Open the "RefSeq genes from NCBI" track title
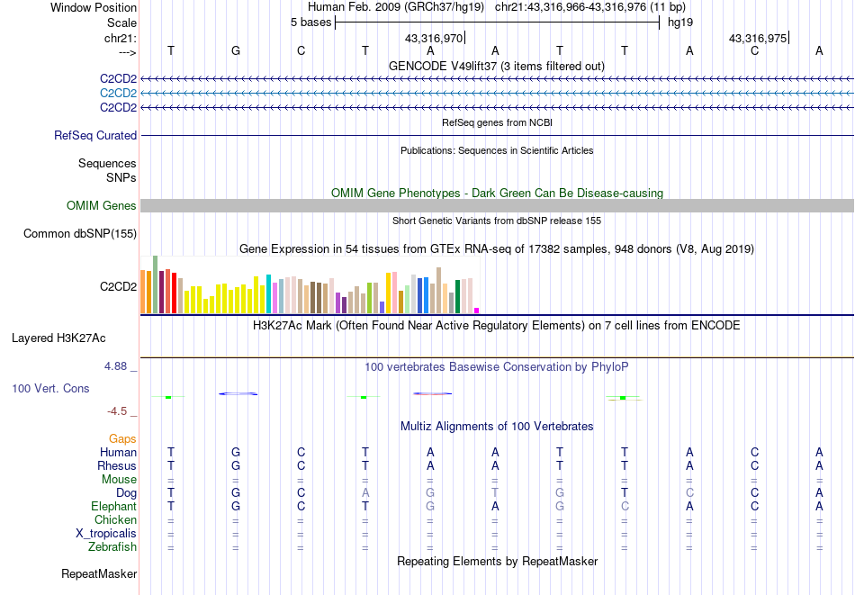The height and width of the screenshot is (595, 855). pyautogui.click(x=497, y=122)
